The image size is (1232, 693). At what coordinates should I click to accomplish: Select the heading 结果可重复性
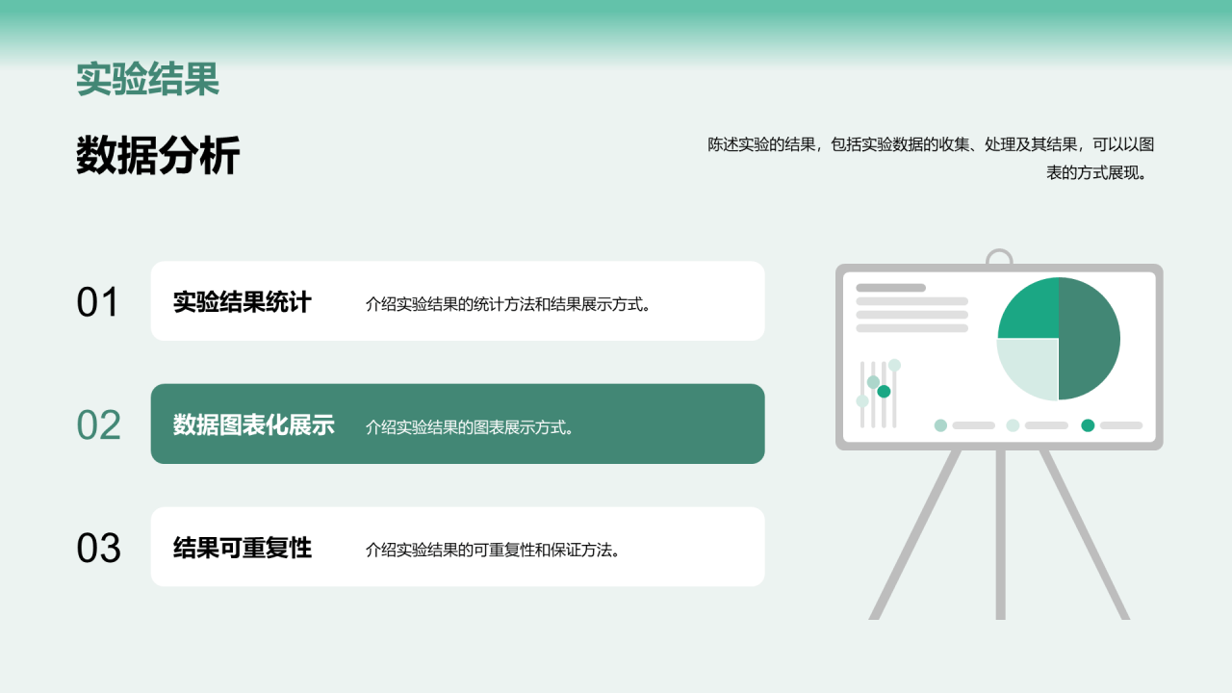pos(243,549)
